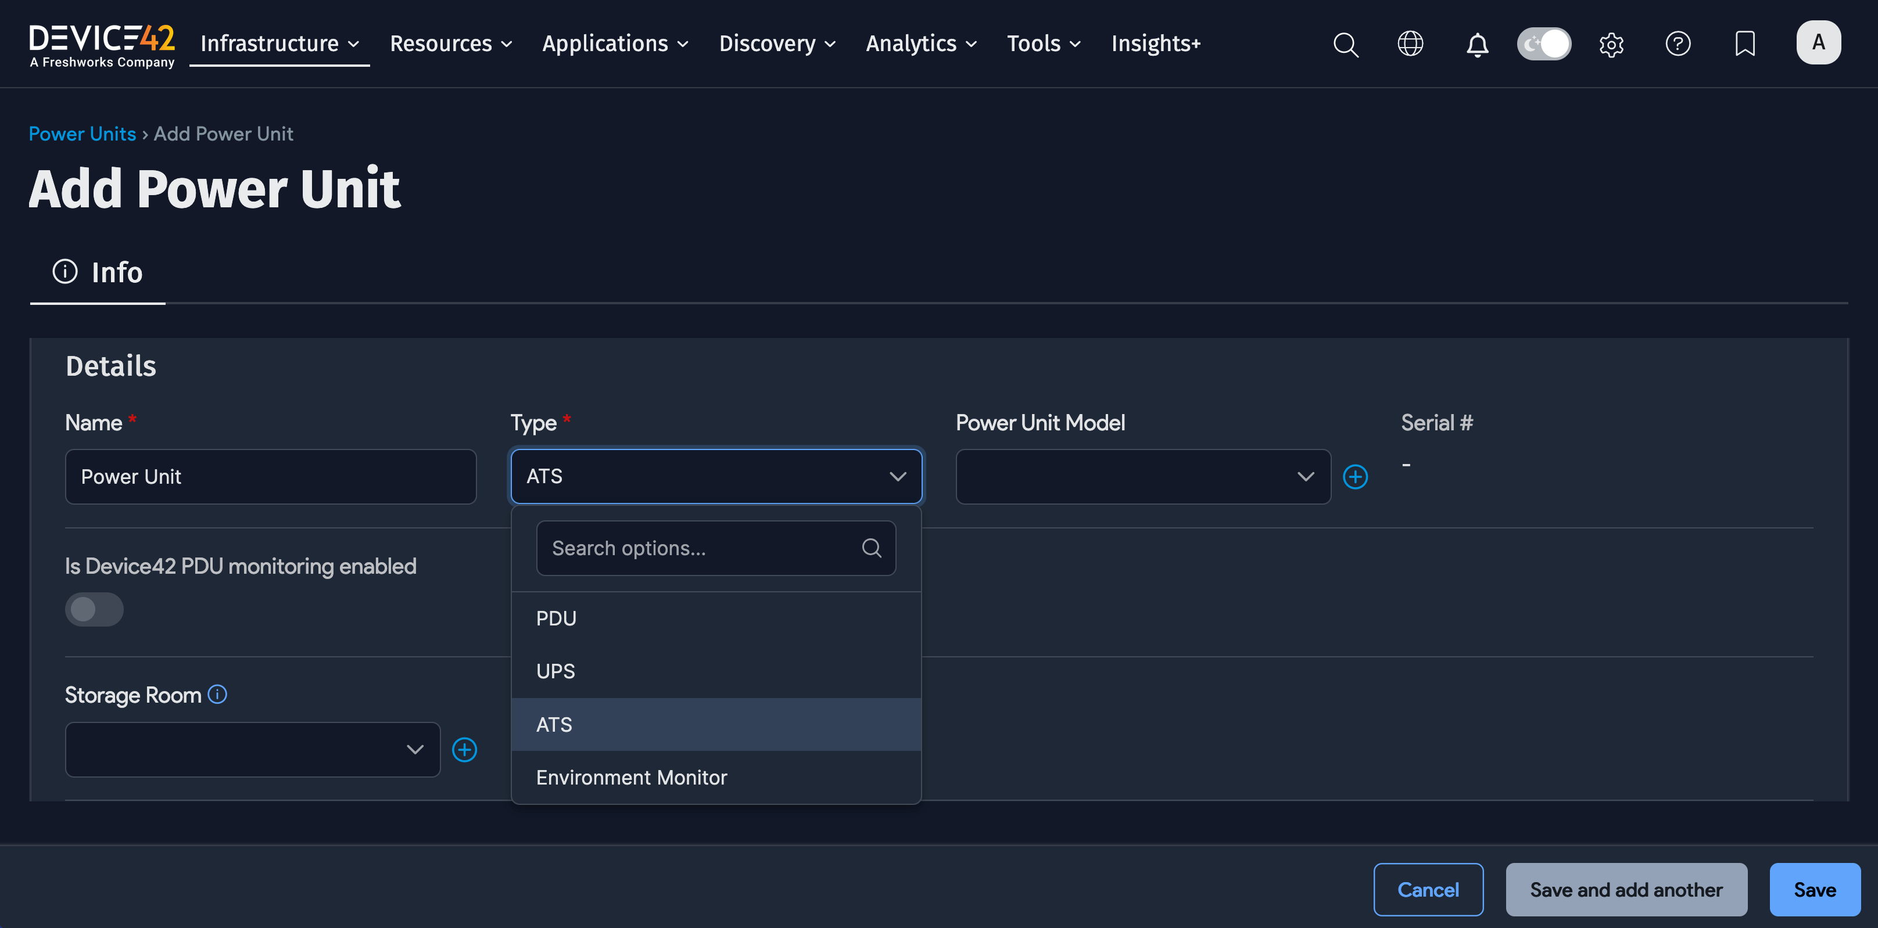Open the Tools menu

[1043, 44]
